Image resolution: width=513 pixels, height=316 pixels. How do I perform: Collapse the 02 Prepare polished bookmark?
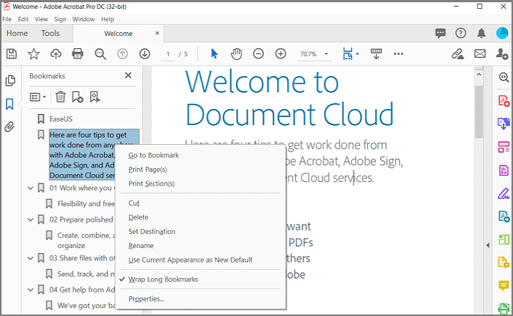tap(31, 219)
